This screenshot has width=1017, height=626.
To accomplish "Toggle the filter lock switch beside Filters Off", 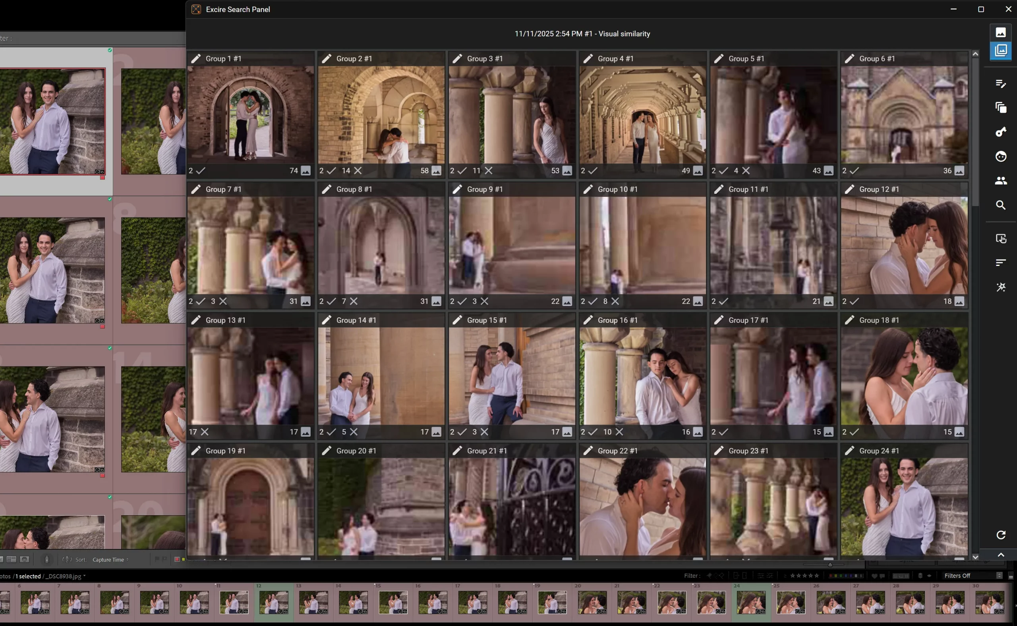I will point(1010,576).
